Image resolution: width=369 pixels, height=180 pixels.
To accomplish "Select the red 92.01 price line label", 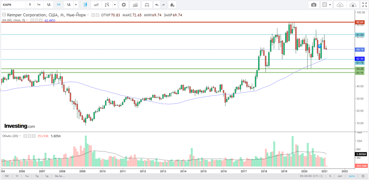I will coord(360,22).
